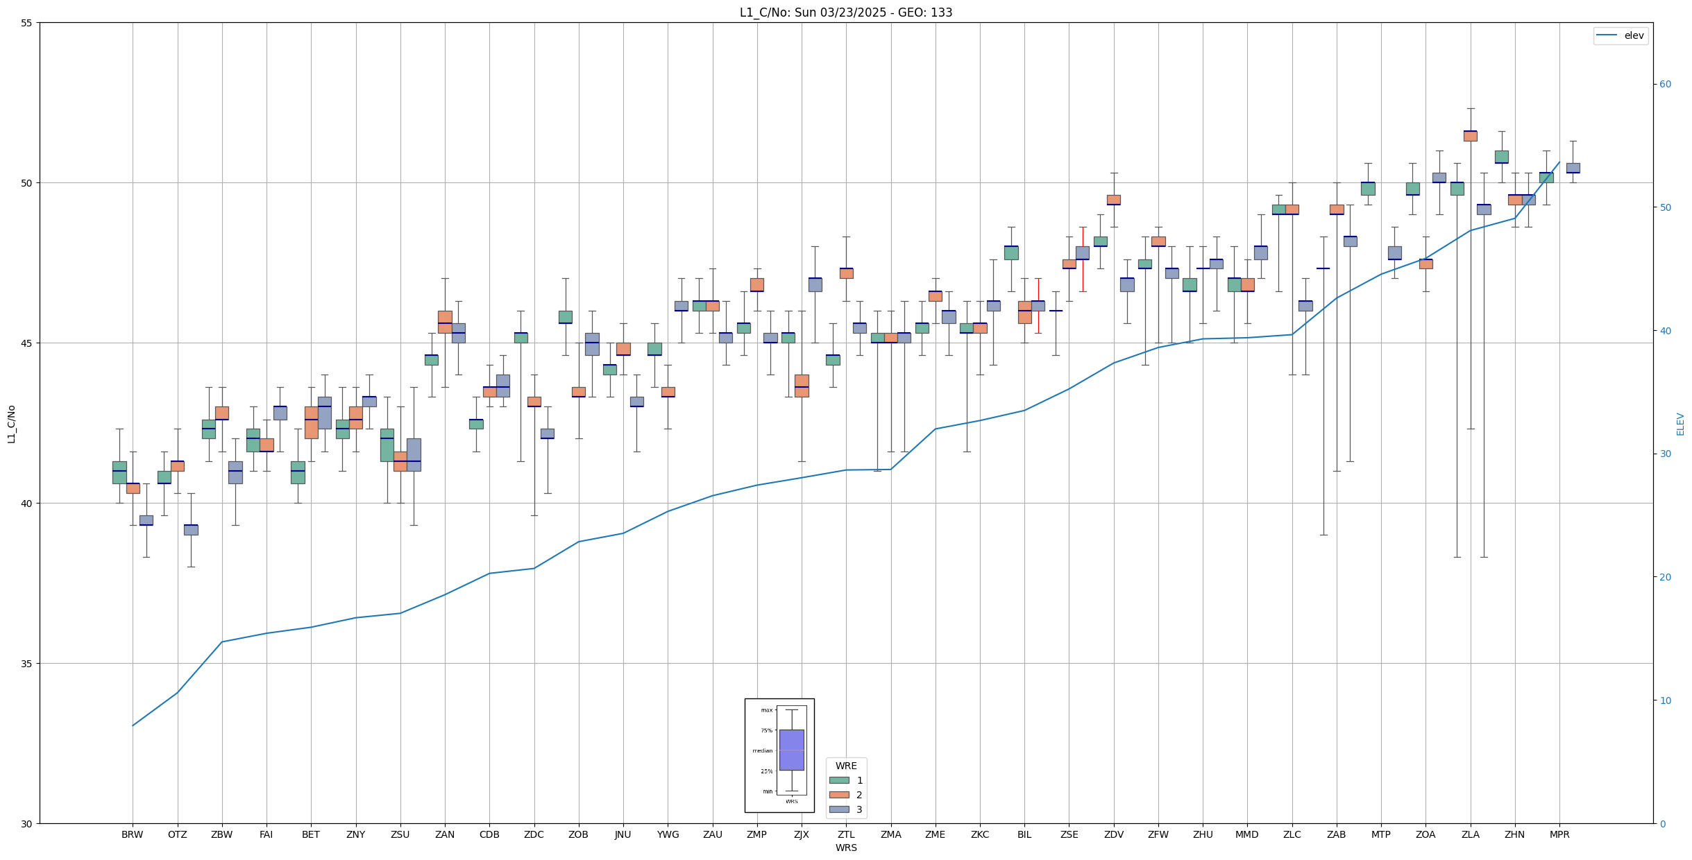Click the ZAN station tick label
Screen dimensions: 1692x860
point(444,834)
